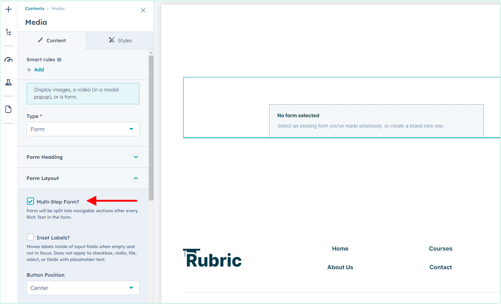Screen dimensions: 501x304
Task: Click the Add smart rule link
Action: click(39, 70)
